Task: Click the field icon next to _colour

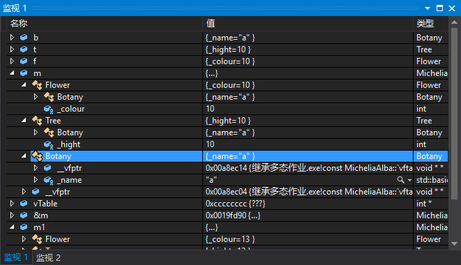Action: click(49, 109)
